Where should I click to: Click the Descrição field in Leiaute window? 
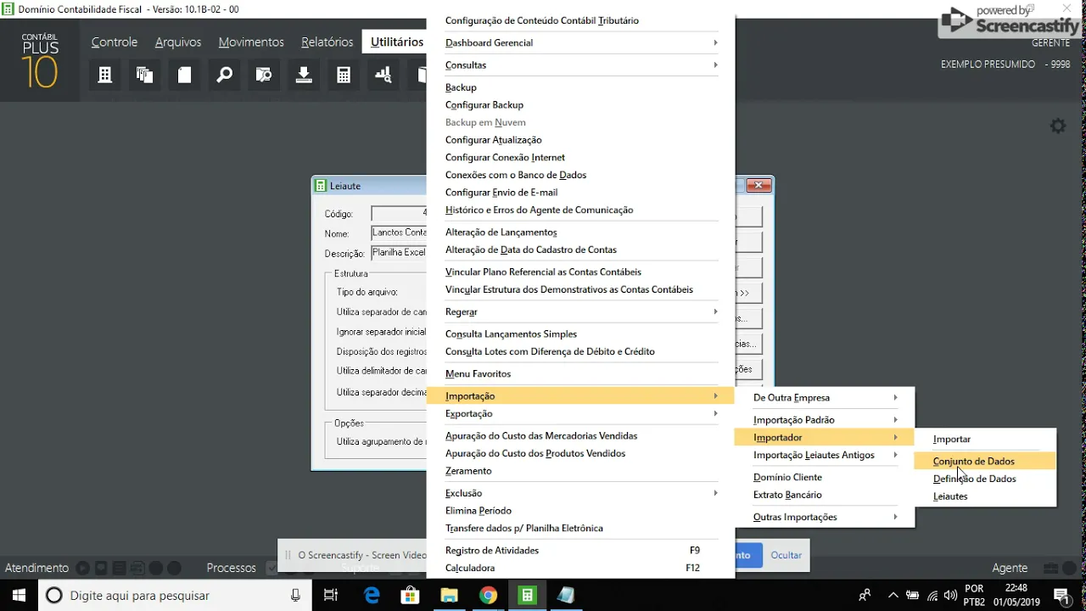point(400,253)
